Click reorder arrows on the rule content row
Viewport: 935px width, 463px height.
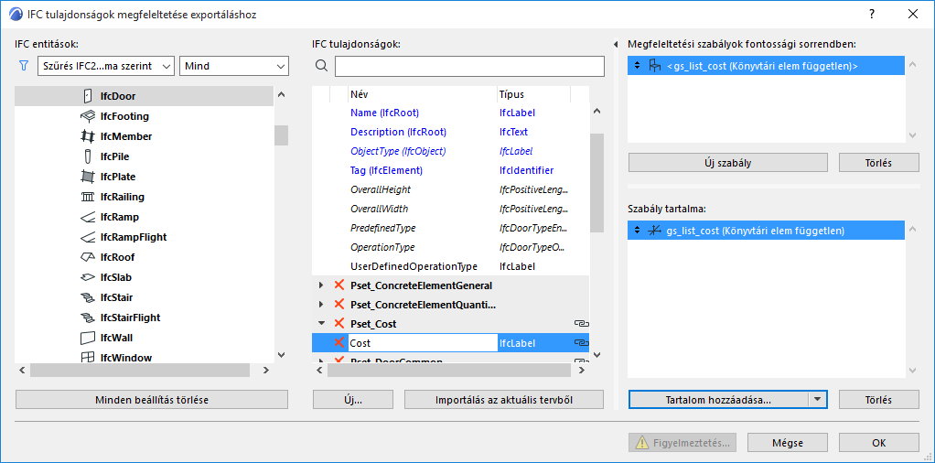[638, 231]
